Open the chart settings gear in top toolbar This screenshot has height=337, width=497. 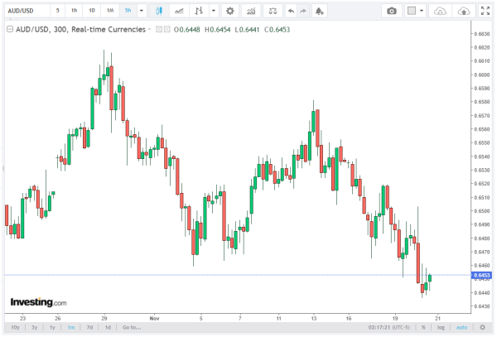click(x=229, y=11)
